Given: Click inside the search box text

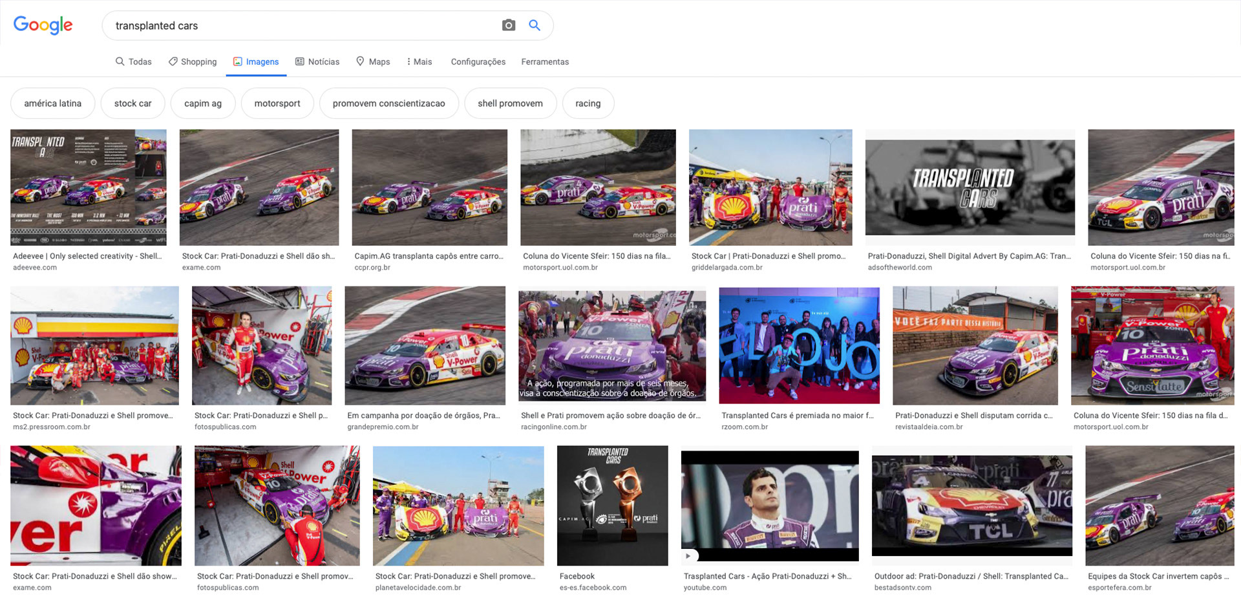Looking at the screenshot, I should [156, 26].
